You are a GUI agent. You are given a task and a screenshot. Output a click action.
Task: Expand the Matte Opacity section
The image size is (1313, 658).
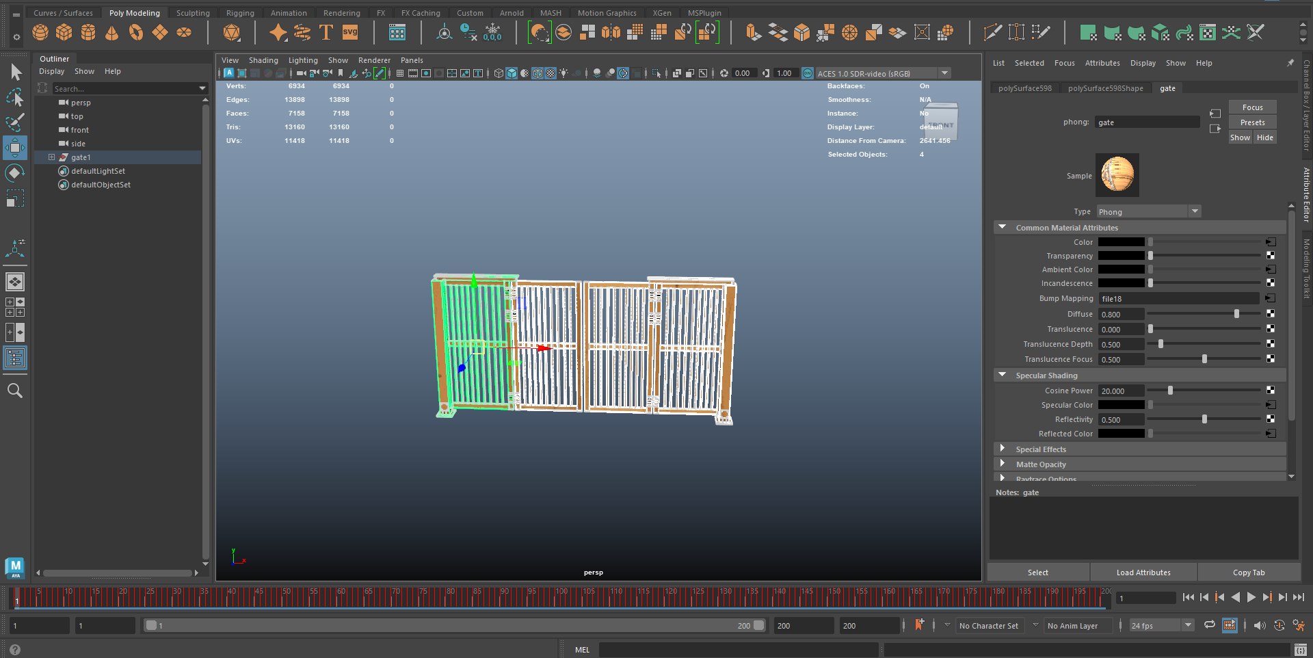(x=1003, y=464)
